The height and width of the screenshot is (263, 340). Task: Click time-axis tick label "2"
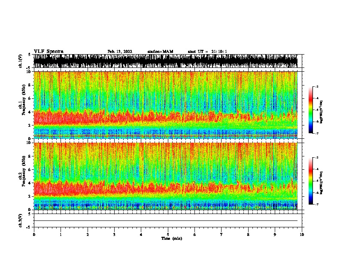pos(88,235)
